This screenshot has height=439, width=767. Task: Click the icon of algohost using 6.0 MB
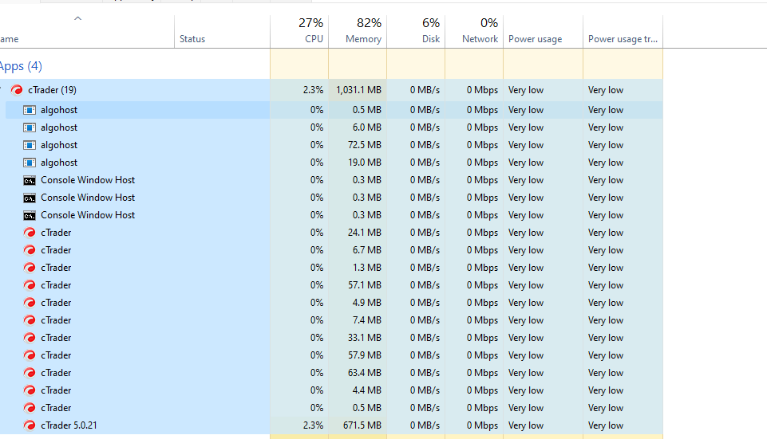pos(30,128)
